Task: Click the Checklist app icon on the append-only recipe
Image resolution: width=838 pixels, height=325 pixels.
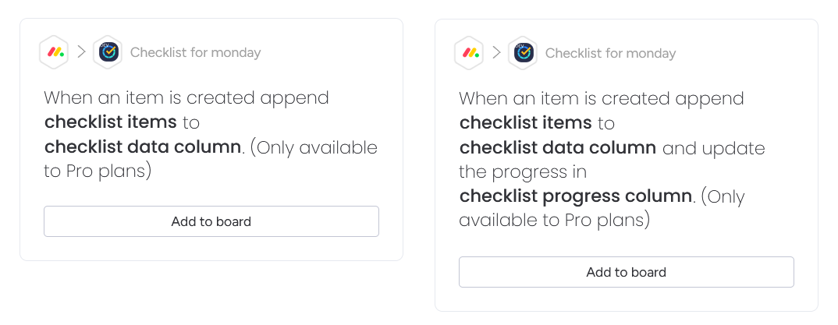Action: pos(108,52)
